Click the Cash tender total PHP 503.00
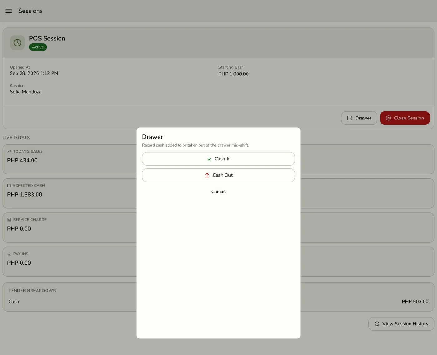437x355 pixels. coord(415,302)
